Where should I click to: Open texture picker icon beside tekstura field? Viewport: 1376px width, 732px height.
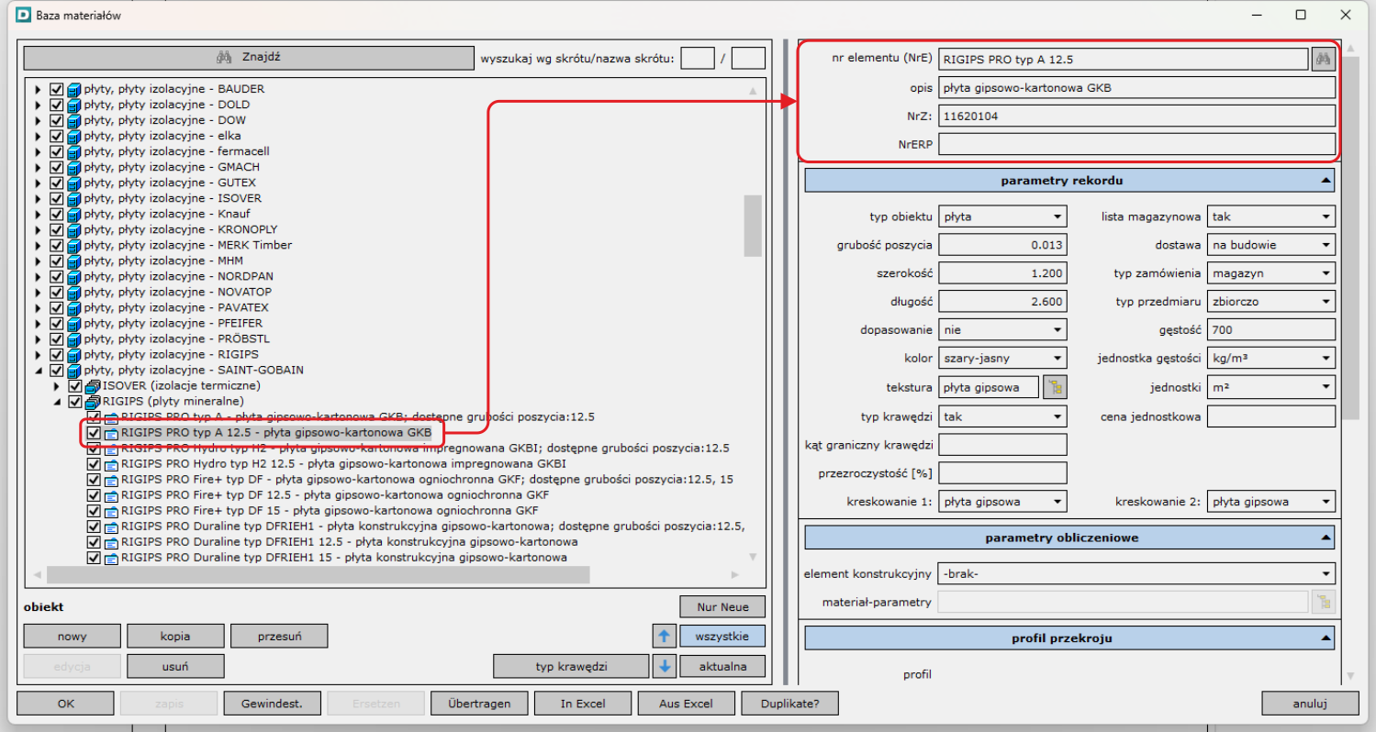(x=1056, y=387)
